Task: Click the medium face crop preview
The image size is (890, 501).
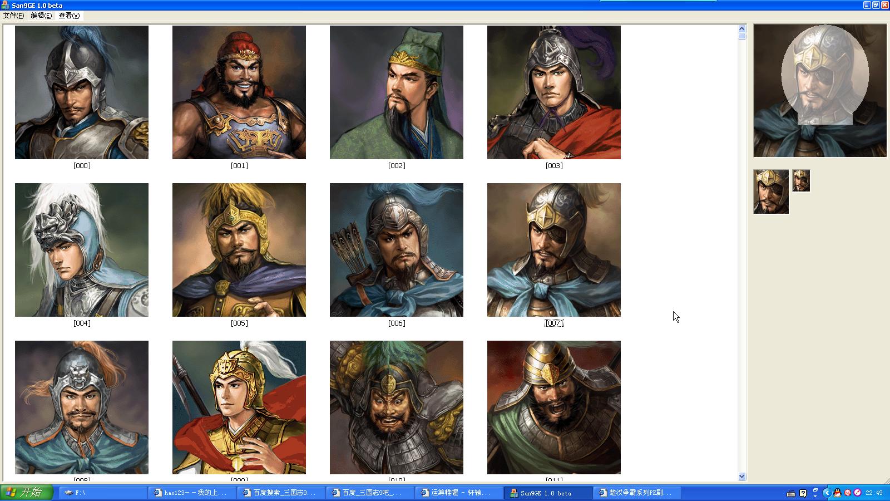Action: pyautogui.click(x=771, y=192)
